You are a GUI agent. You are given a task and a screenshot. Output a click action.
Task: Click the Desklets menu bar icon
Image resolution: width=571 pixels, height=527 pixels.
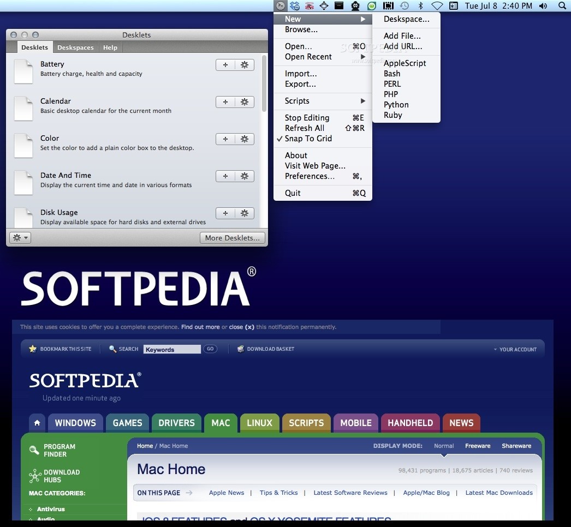pyautogui.click(x=281, y=5)
